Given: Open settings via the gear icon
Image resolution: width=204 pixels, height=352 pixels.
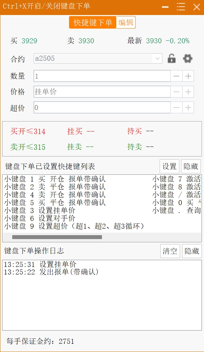Looking at the screenshot, I should [188, 59].
